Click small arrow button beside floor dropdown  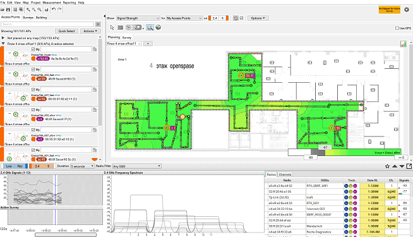[148, 44]
